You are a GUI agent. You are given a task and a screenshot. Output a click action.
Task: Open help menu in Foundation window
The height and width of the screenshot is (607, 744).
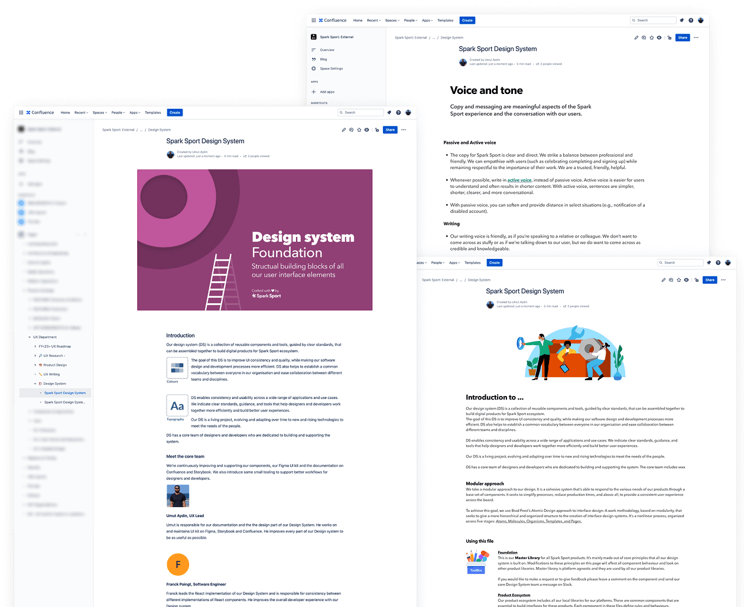[x=398, y=112]
